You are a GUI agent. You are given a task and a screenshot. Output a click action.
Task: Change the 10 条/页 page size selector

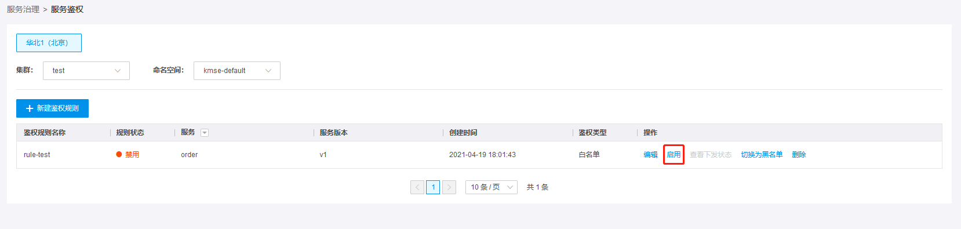(492, 187)
